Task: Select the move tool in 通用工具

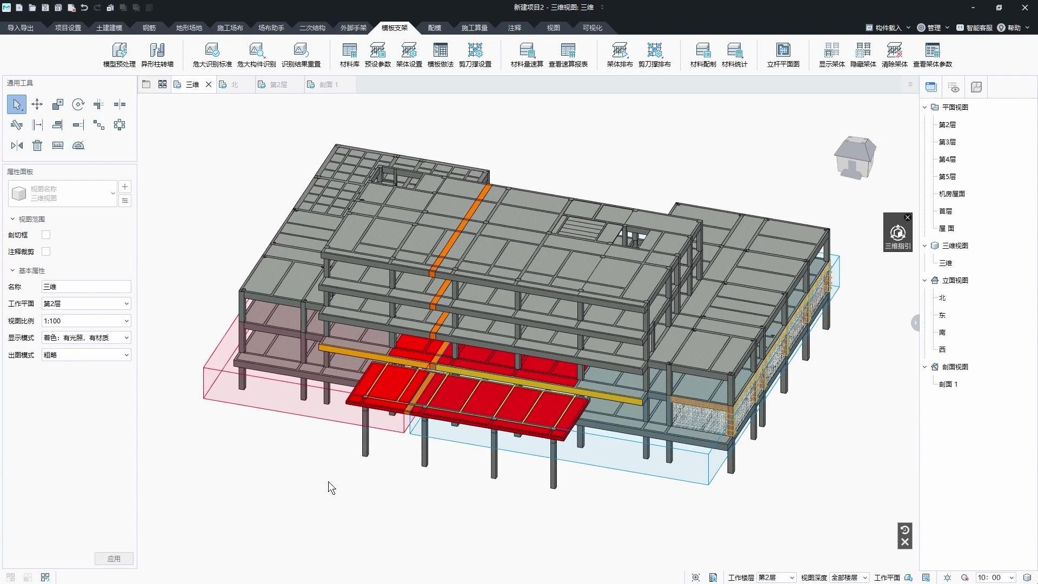Action: pos(37,104)
